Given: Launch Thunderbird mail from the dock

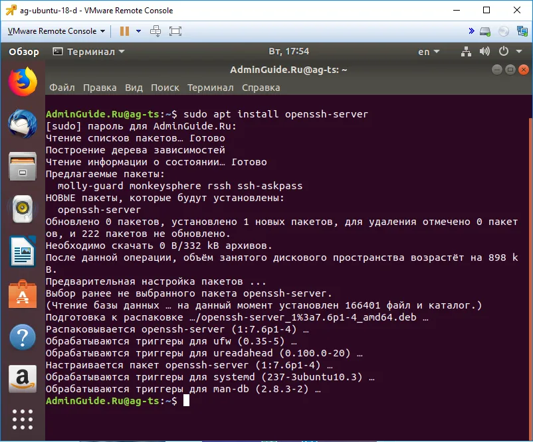Looking at the screenshot, I should (x=23, y=124).
